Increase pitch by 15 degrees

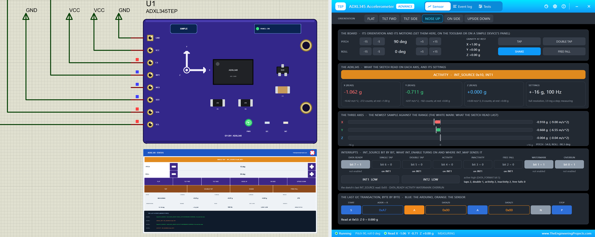coord(435,42)
